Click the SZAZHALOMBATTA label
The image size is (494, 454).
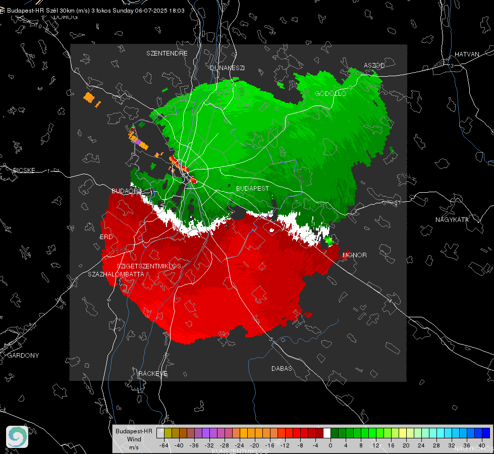[x=116, y=274]
